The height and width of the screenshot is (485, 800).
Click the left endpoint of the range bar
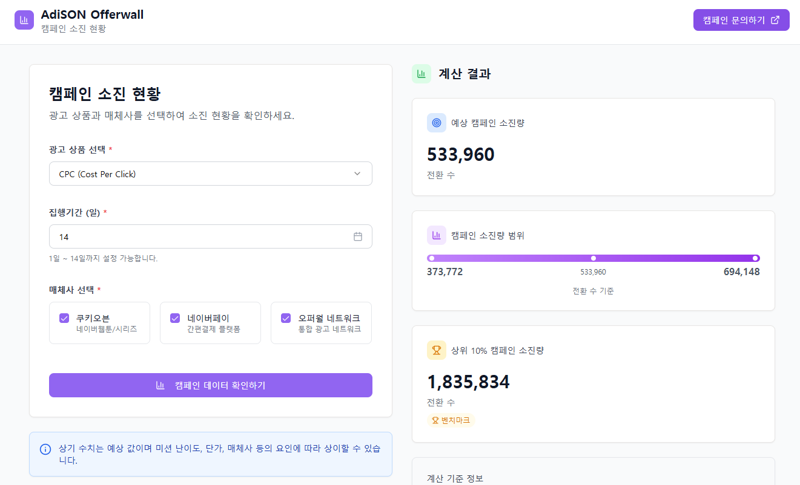tap(431, 258)
